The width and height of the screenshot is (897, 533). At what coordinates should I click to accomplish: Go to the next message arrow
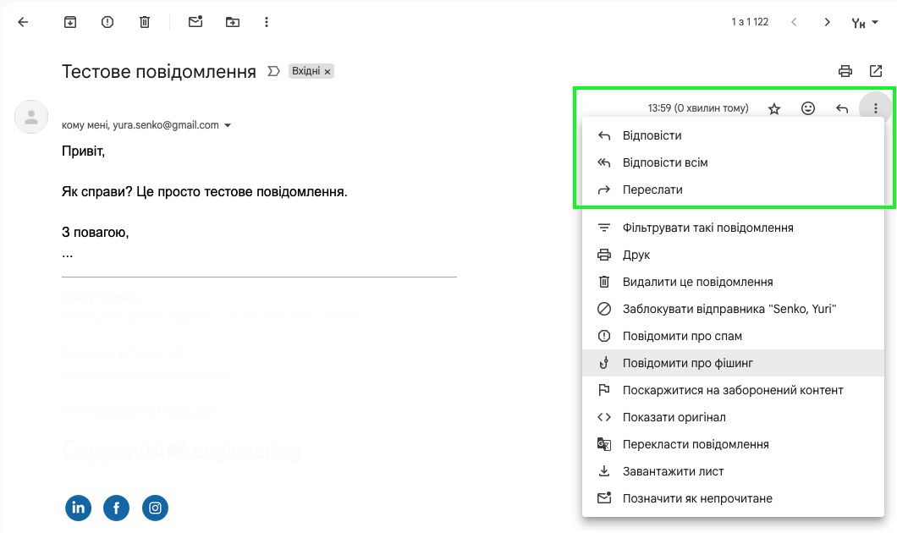827,22
